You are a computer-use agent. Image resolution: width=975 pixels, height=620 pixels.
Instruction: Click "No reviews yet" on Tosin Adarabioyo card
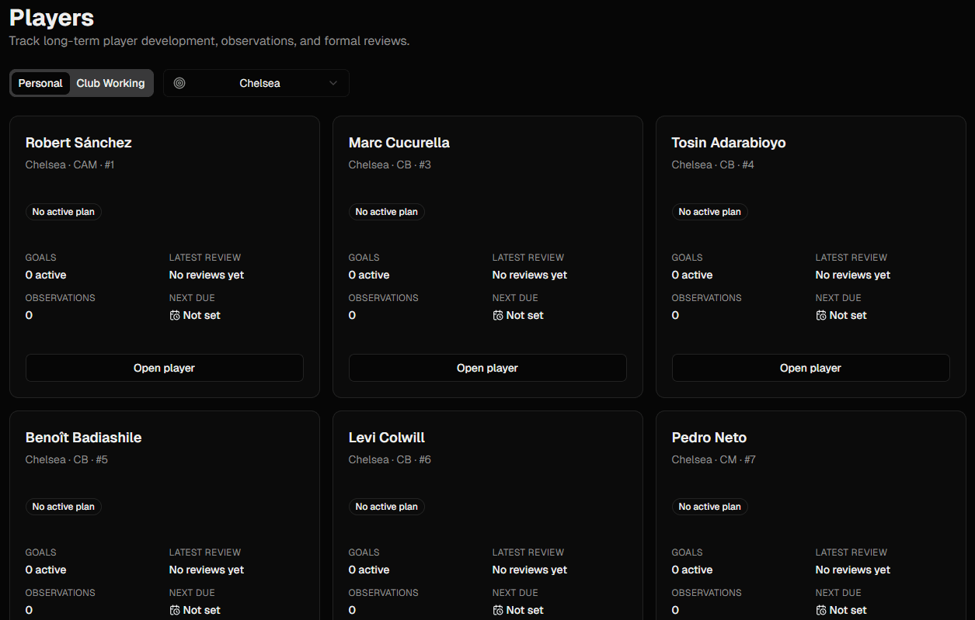[853, 275]
